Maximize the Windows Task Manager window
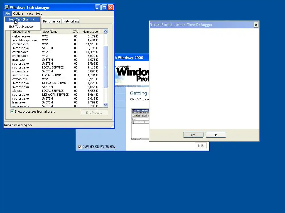The image size is (285, 213). point(104,7)
